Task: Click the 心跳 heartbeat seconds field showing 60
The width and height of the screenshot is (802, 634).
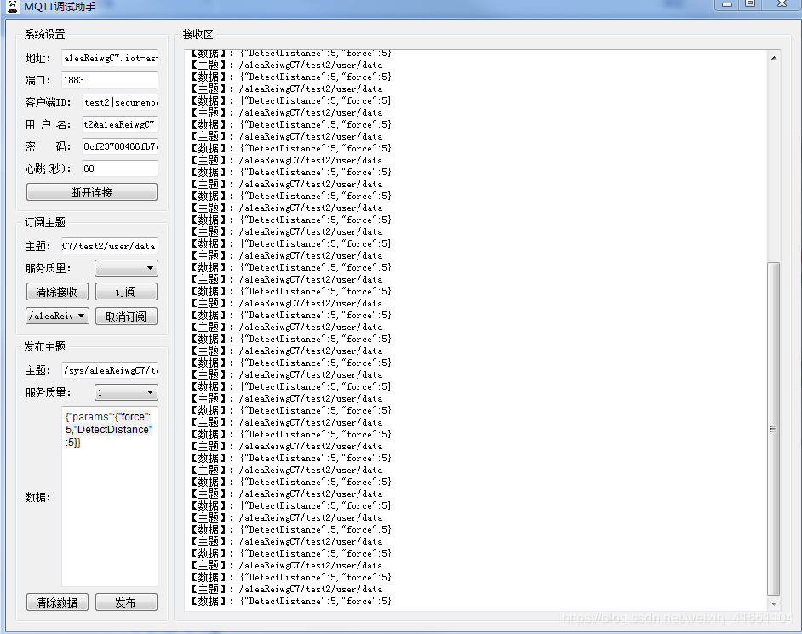Action: coord(118,168)
